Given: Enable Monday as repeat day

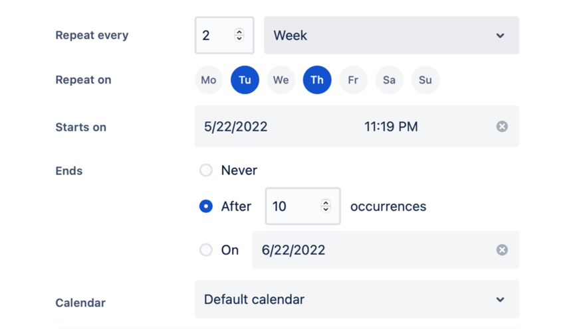Looking at the screenshot, I should point(209,80).
